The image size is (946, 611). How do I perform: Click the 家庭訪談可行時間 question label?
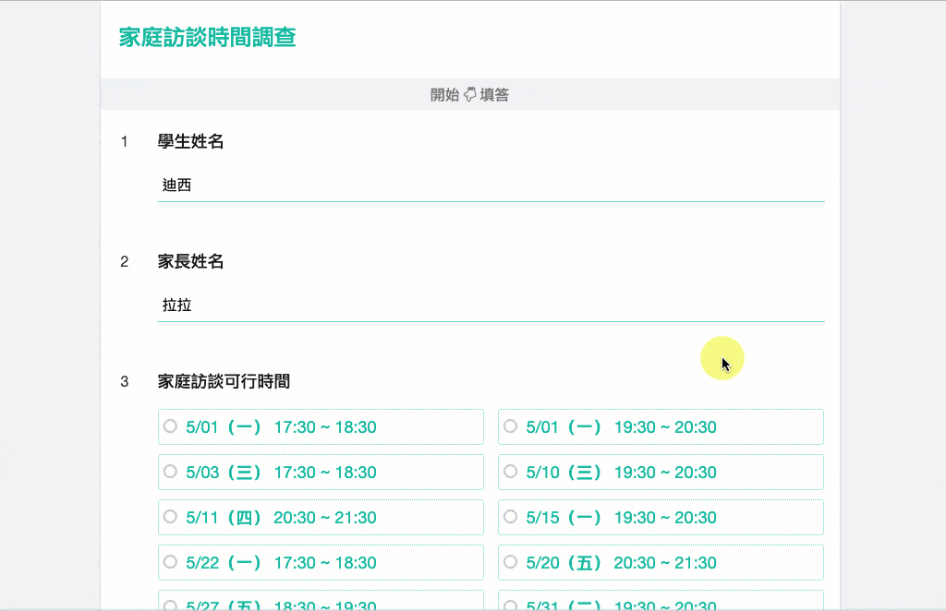pos(224,381)
